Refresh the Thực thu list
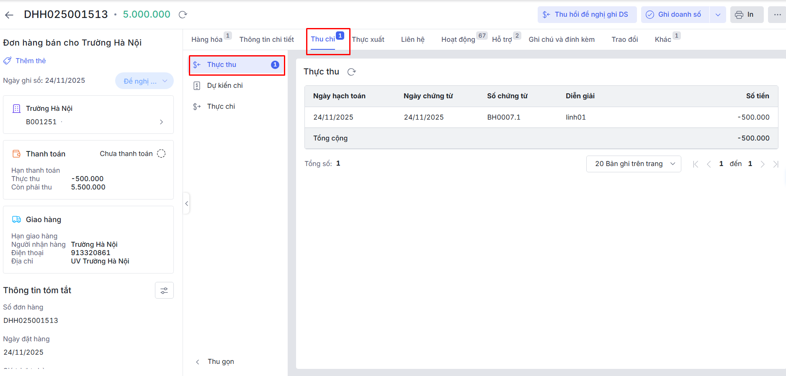786x376 pixels. (352, 72)
